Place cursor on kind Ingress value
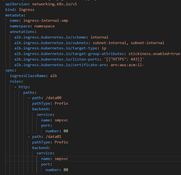Screen dimensions: 181x175 (27, 10)
